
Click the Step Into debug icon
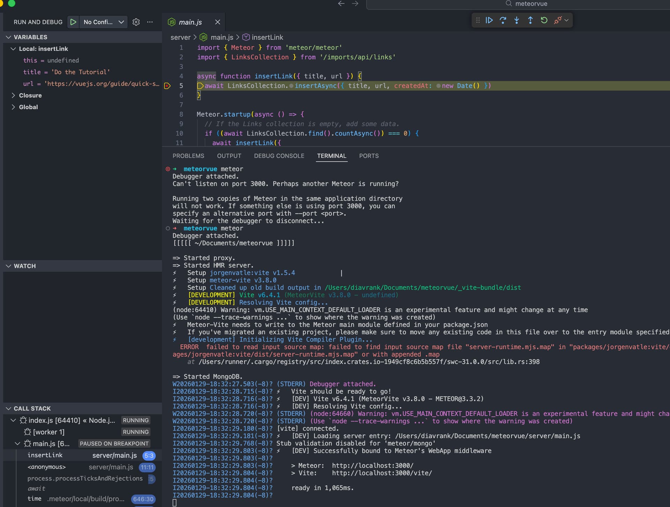point(516,20)
